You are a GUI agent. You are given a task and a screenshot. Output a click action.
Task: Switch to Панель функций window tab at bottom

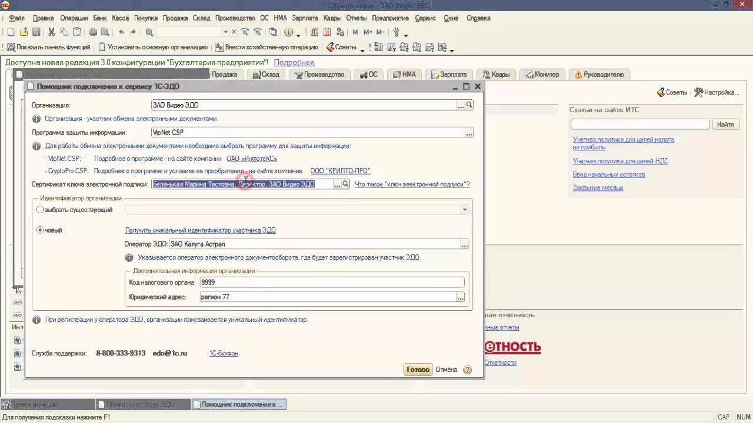tap(48, 404)
